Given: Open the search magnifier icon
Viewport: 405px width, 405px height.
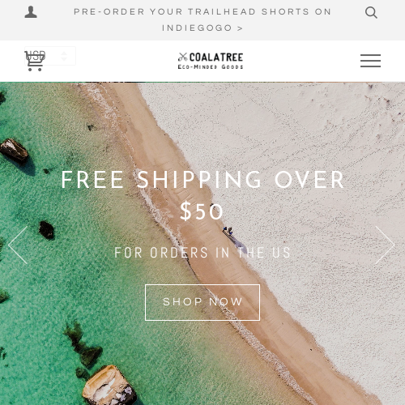Looking at the screenshot, I should point(371,12).
